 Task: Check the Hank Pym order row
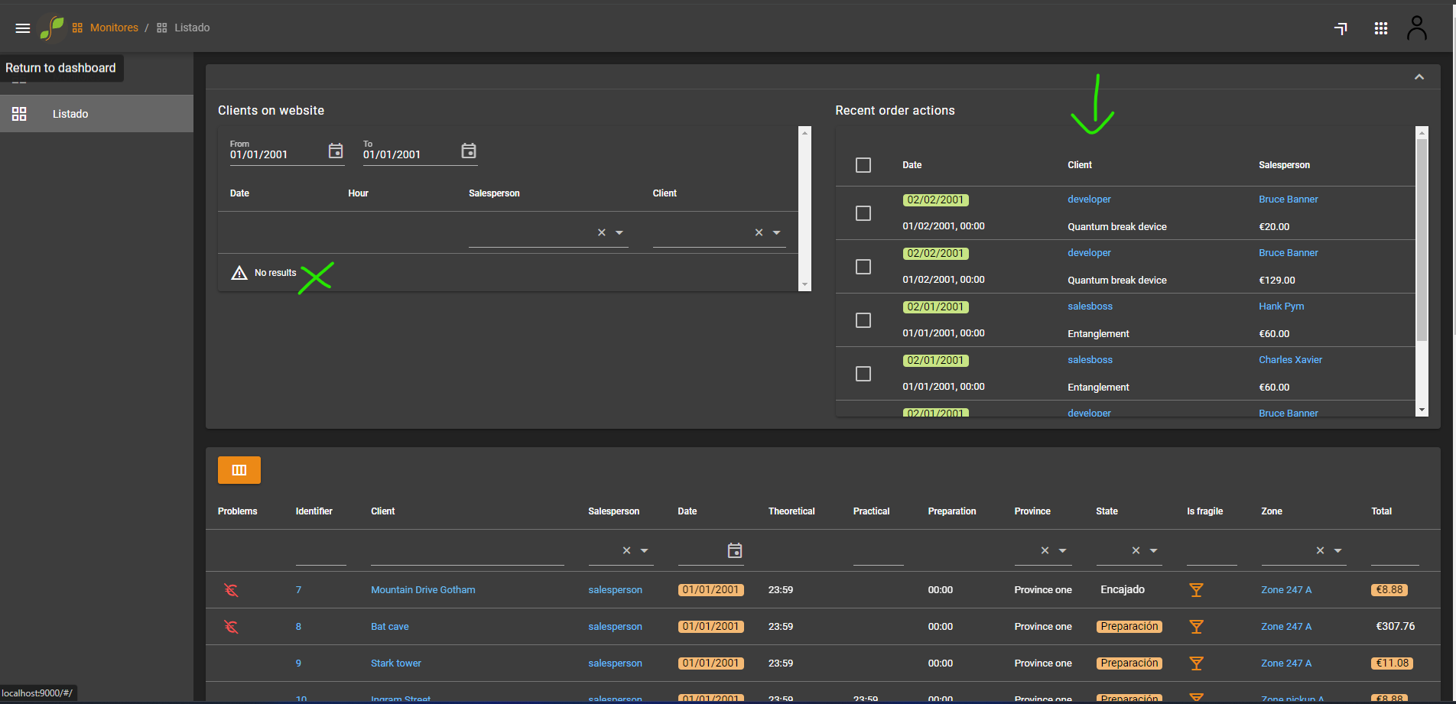(x=863, y=320)
